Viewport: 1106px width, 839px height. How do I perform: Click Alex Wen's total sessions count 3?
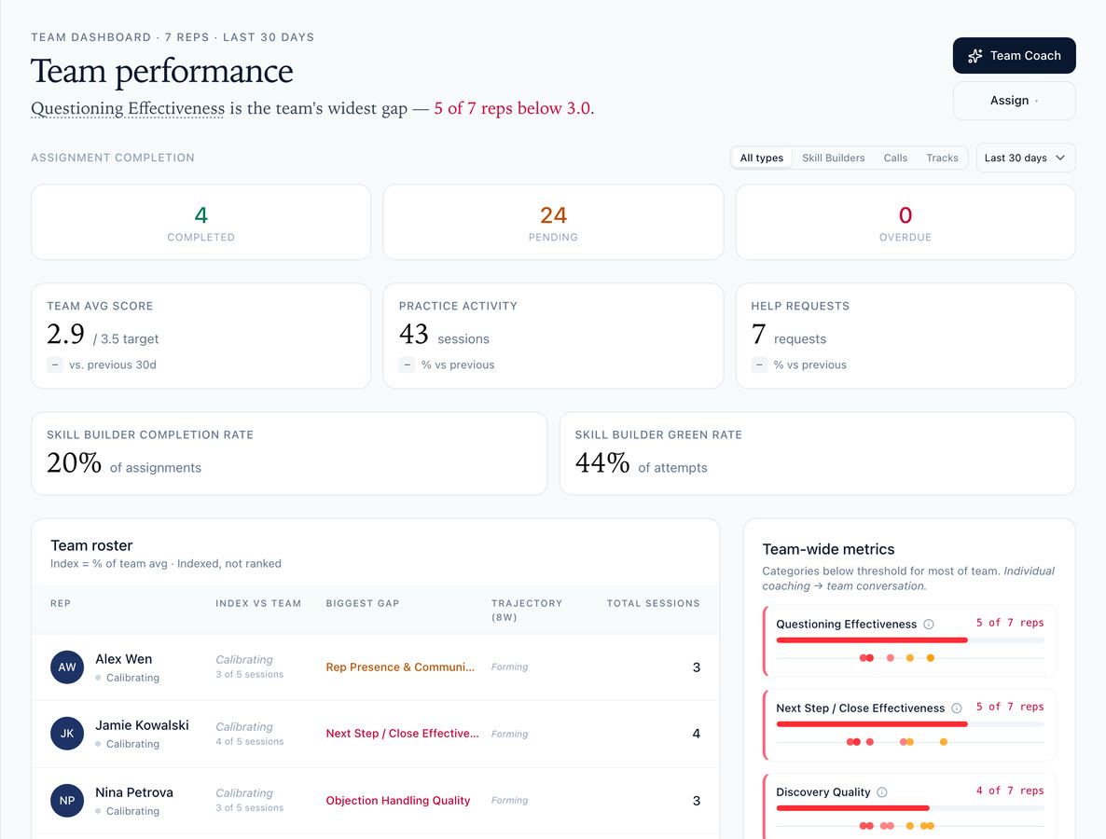pyautogui.click(x=697, y=667)
